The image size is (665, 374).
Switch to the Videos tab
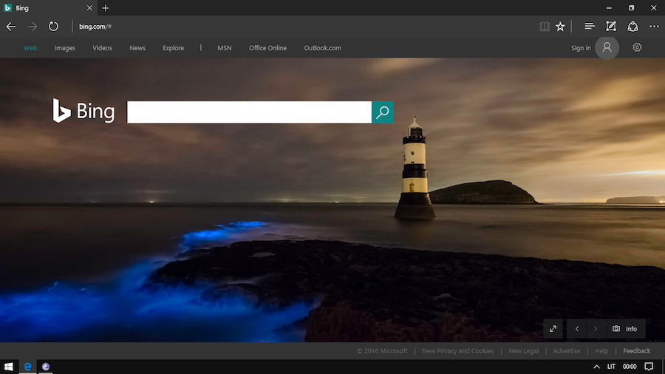pos(102,48)
